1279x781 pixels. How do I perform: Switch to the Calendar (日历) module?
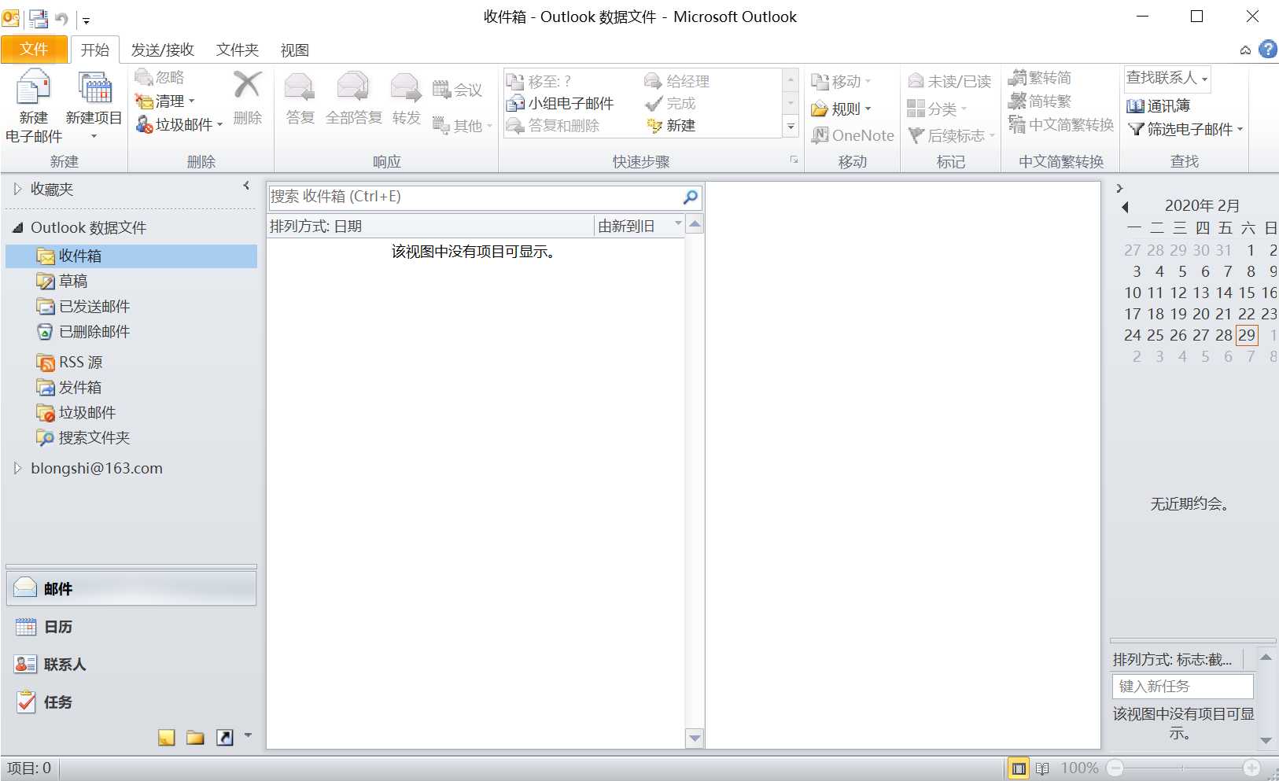(131, 627)
